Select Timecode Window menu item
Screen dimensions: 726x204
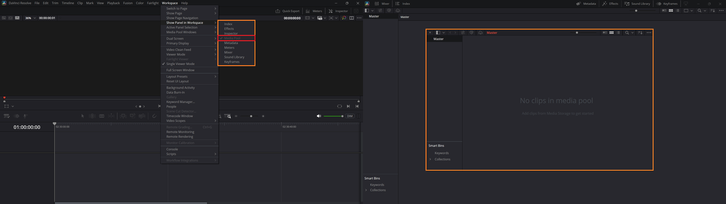pos(189,116)
